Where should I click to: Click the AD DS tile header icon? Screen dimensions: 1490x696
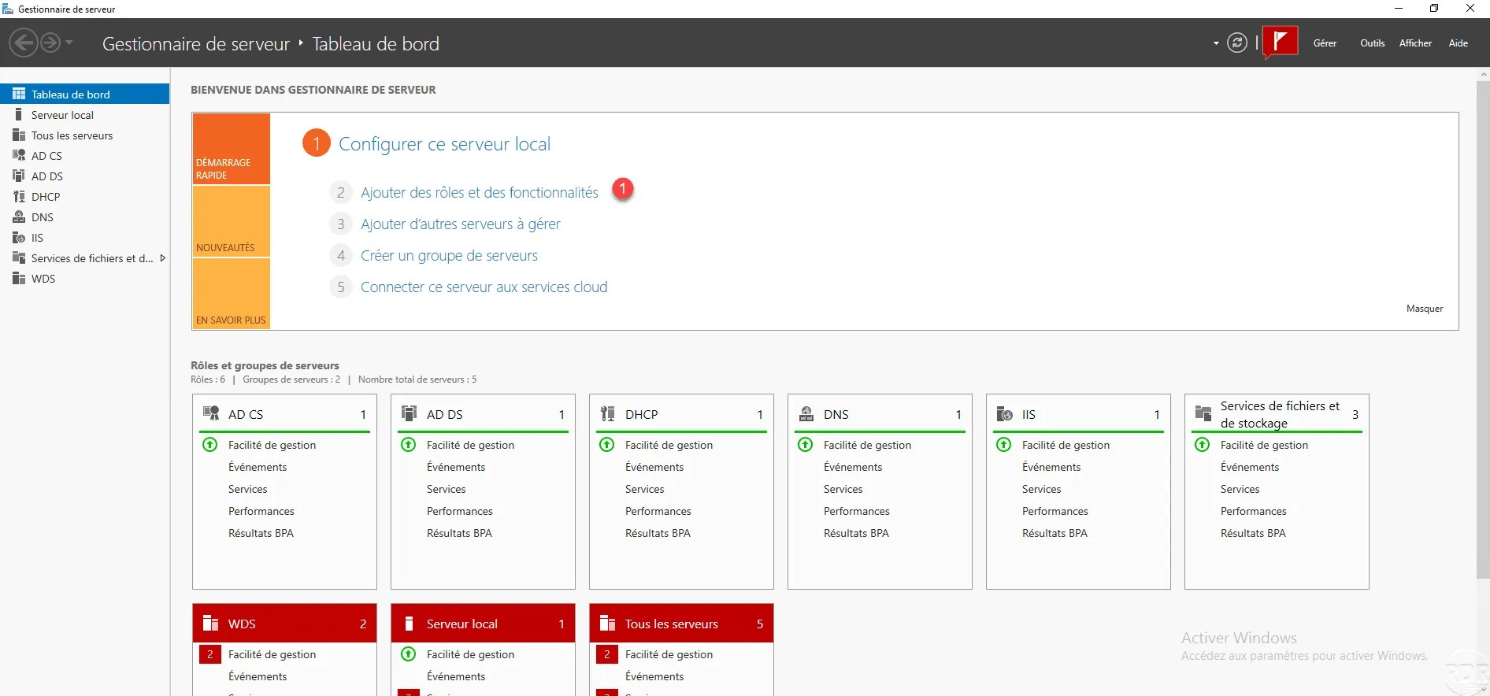pyautogui.click(x=410, y=413)
